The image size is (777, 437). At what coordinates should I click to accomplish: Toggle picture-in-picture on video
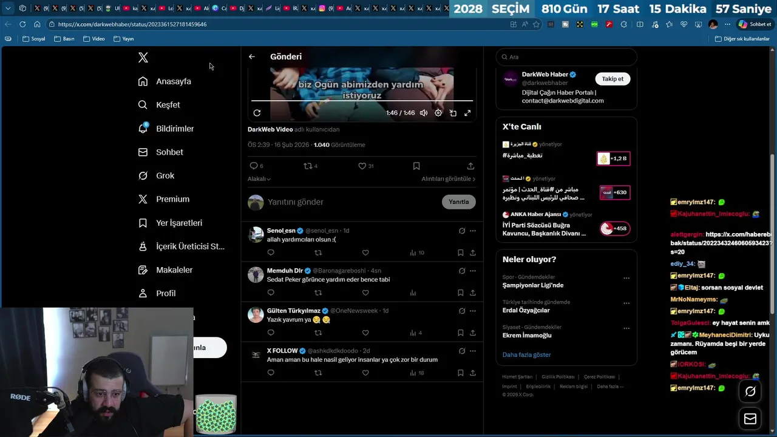pos(453,113)
